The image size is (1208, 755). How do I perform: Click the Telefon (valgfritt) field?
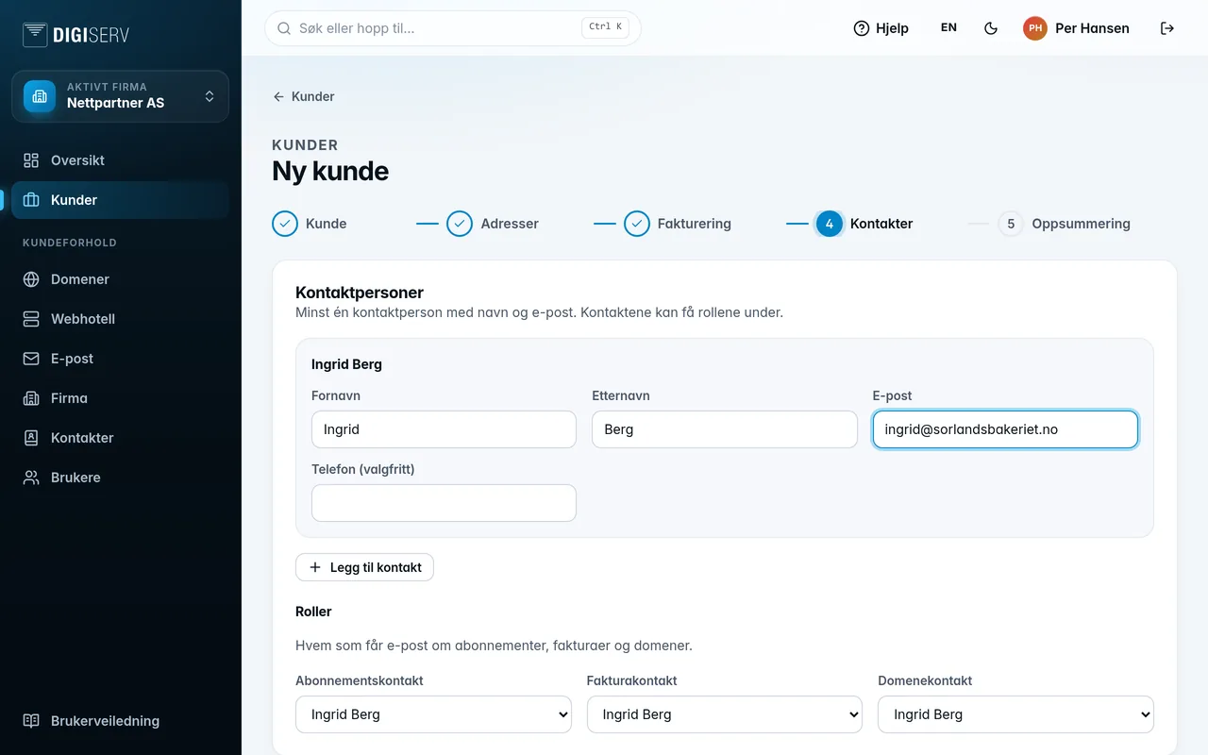[444, 503]
